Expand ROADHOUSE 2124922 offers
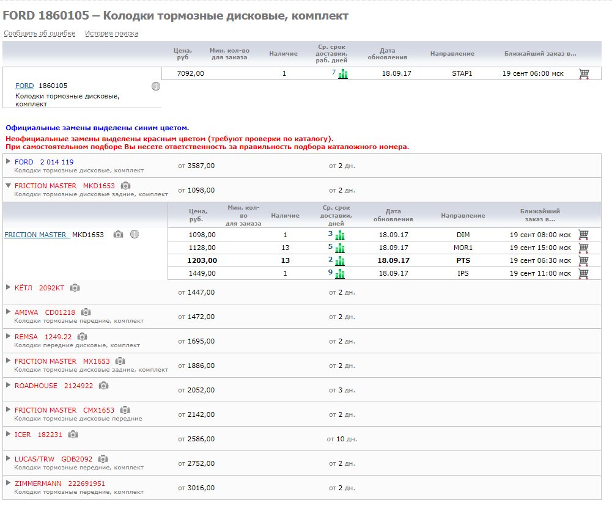Screen dimensions: 612x511 [8, 385]
